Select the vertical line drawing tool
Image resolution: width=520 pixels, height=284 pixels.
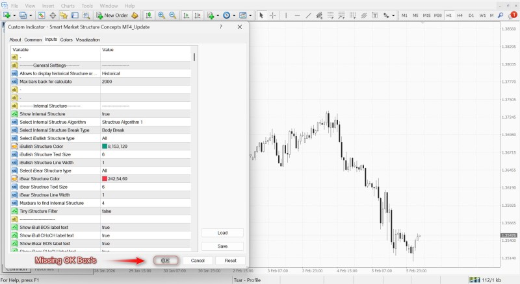[x=286, y=15]
